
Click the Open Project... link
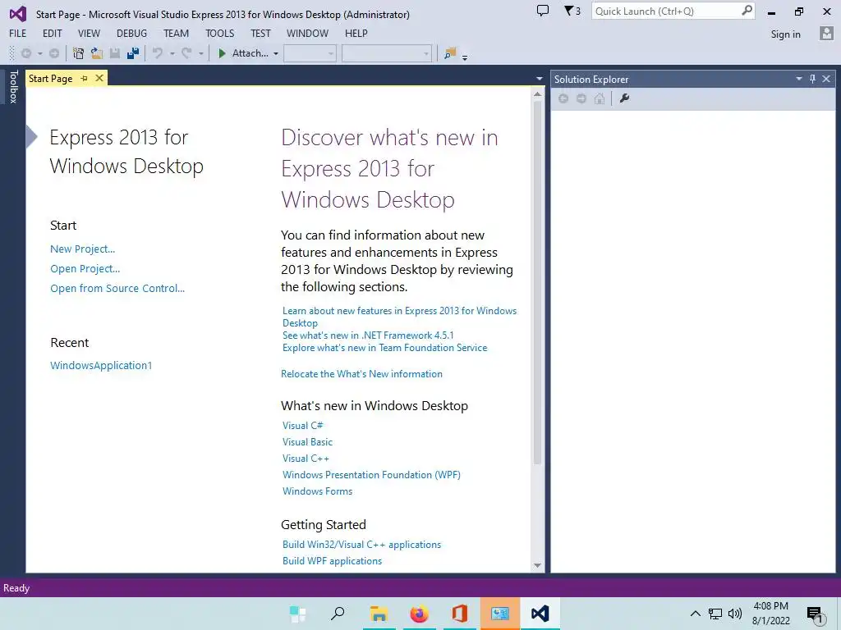pyautogui.click(x=85, y=269)
